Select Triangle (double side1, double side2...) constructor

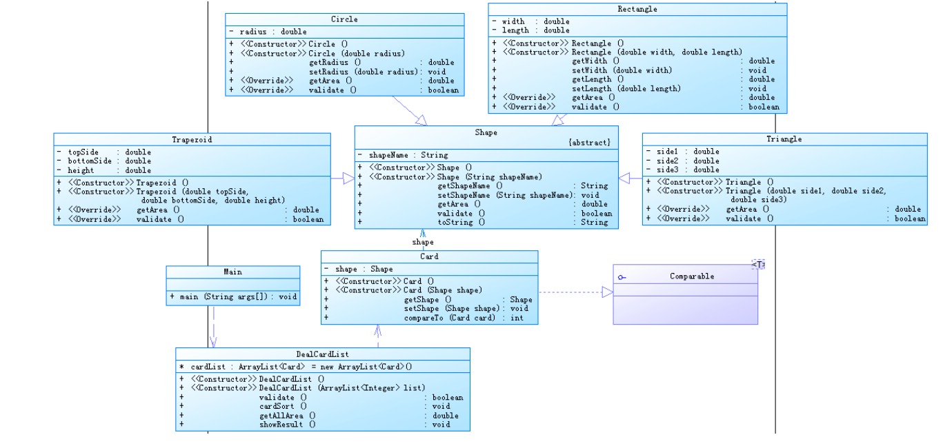coord(806,195)
